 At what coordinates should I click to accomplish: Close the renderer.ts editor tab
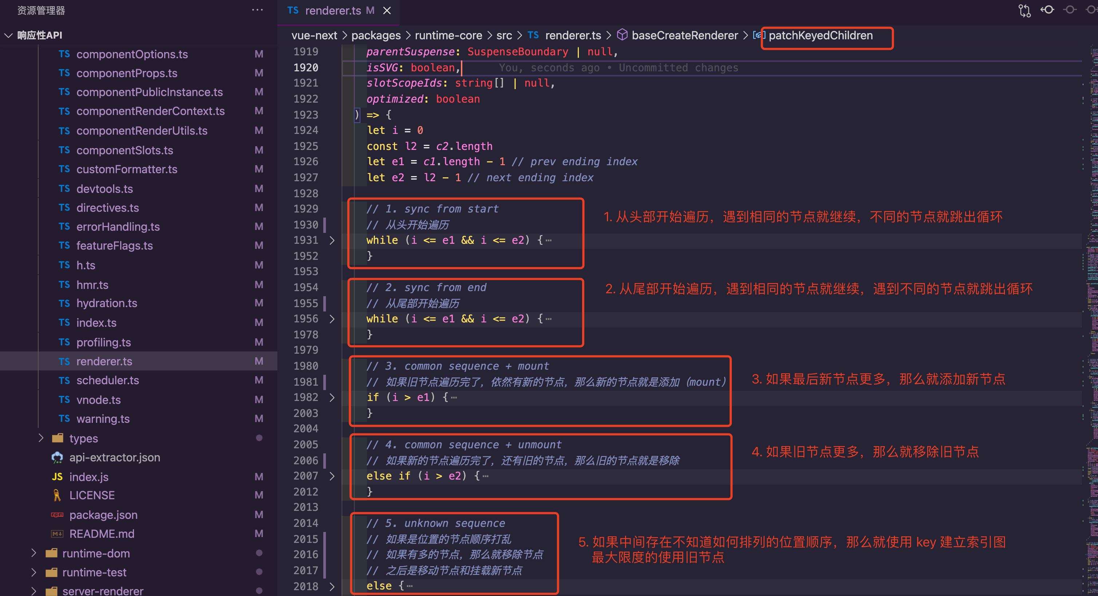click(x=387, y=11)
